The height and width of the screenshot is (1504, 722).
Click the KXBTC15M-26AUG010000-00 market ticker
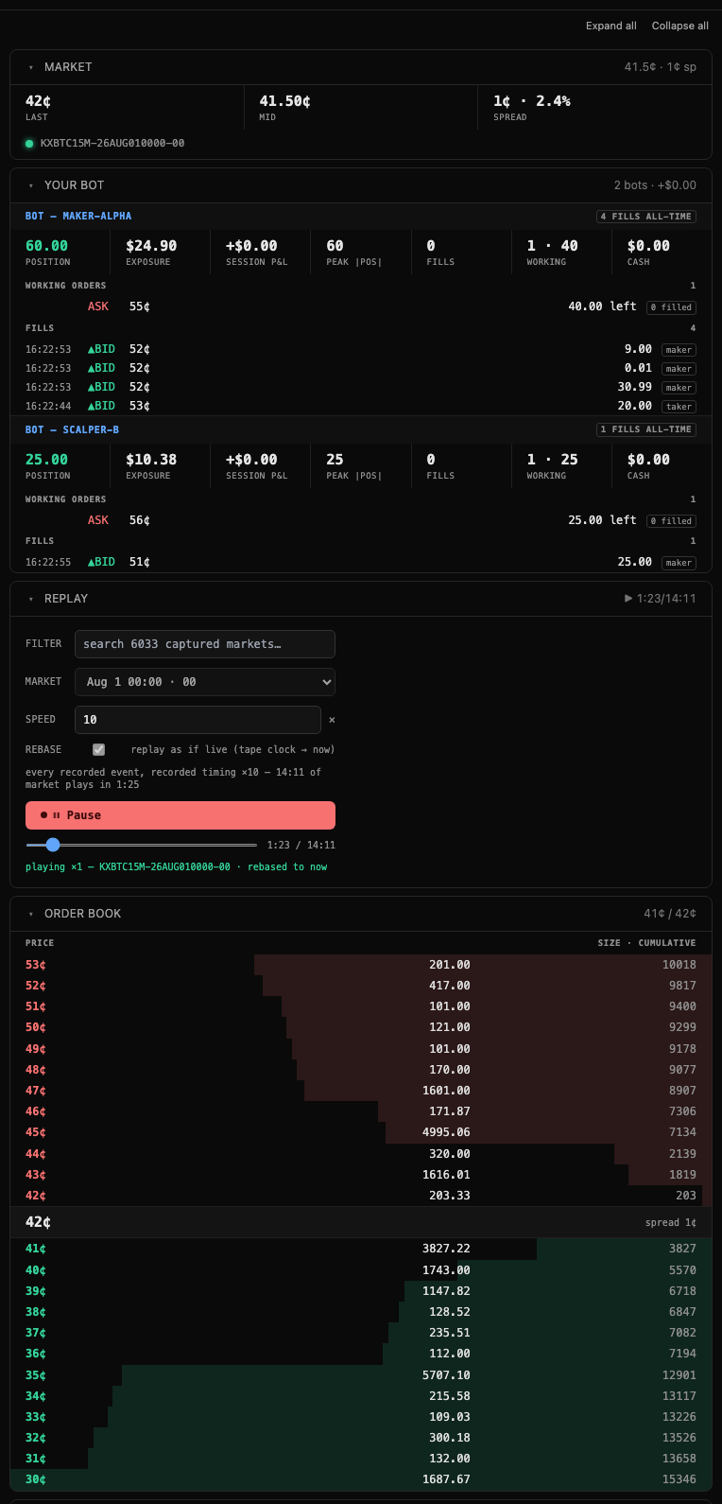coord(112,144)
